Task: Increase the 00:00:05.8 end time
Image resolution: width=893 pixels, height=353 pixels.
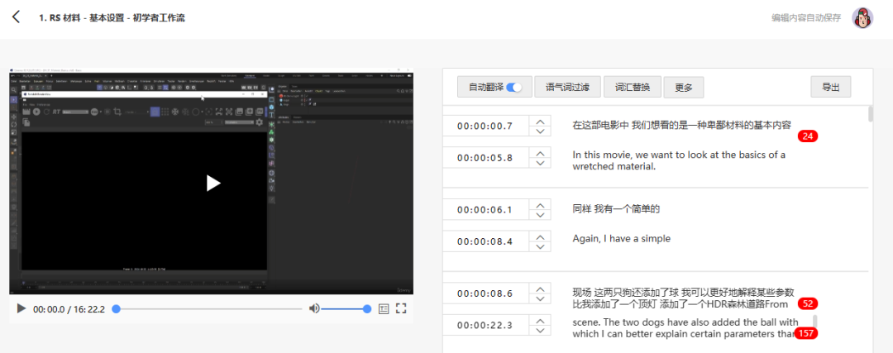Action: point(540,152)
